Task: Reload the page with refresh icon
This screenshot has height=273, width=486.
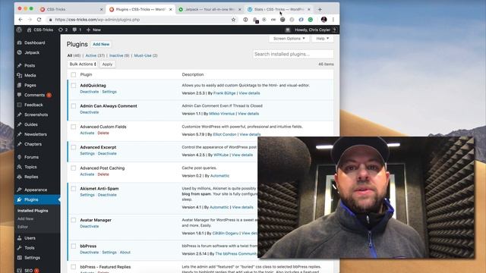Action: pos(39,20)
